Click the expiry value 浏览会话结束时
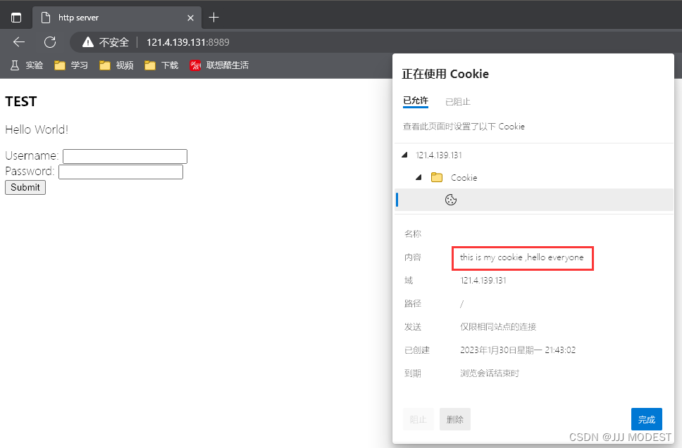682x448 pixels. [490, 373]
